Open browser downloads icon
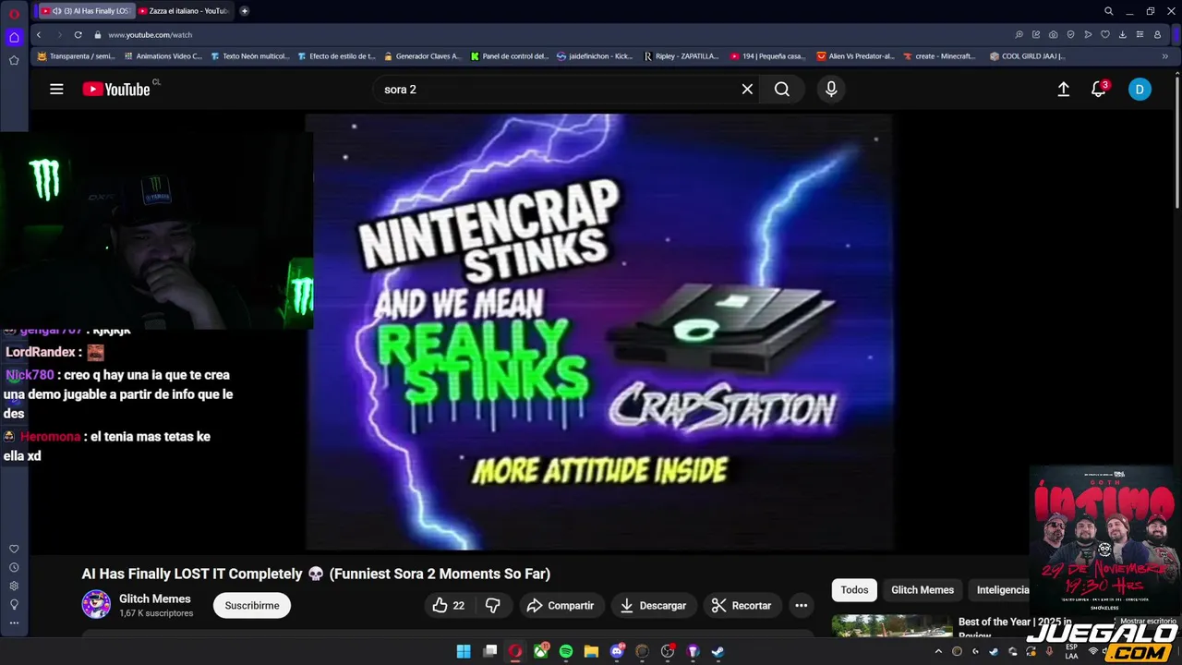Screen dimensions: 1182x665 coord(1122,34)
